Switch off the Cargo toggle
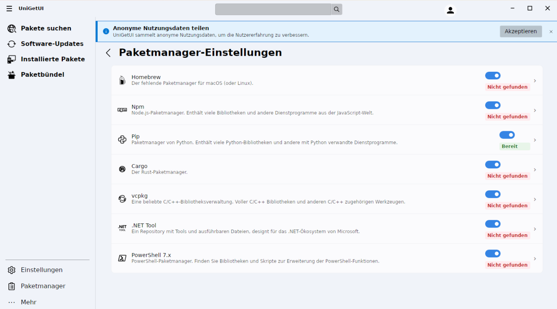Screen dimensions: 557x309 493,165
